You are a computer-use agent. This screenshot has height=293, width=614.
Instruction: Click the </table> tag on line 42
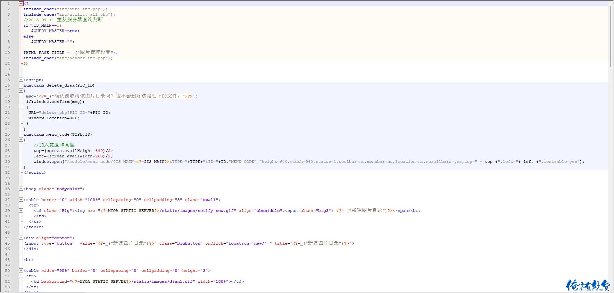coord(34,227)
